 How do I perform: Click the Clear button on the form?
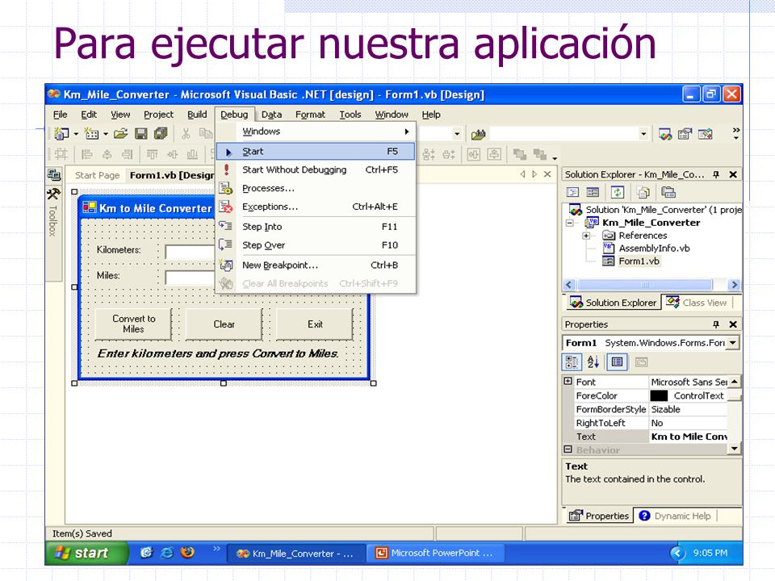(x=224, y=324)
